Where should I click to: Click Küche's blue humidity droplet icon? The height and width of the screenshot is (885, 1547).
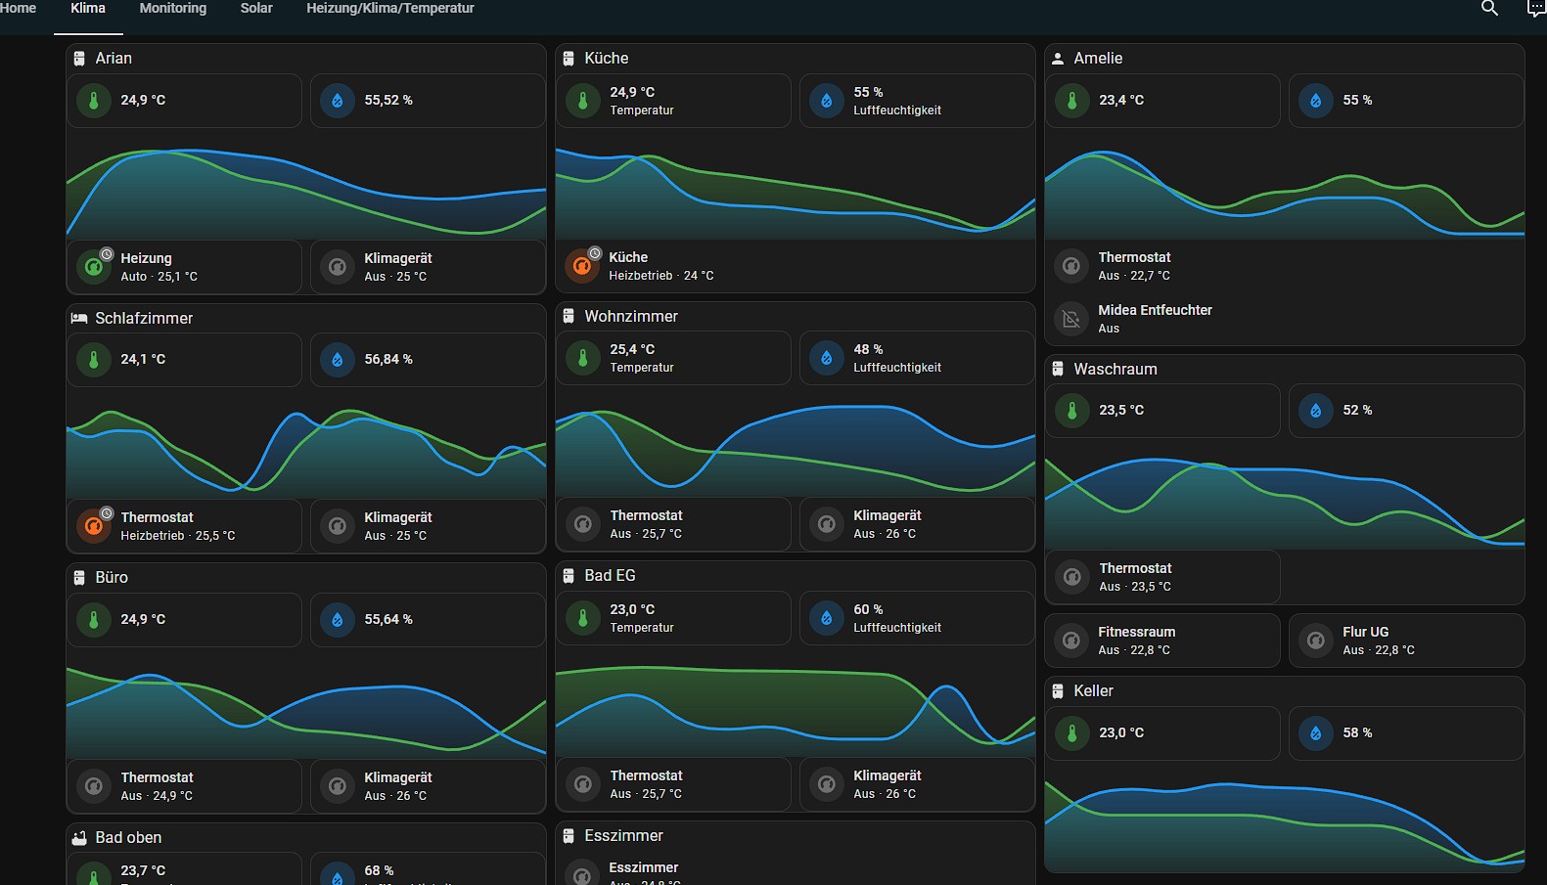(827, 101)
